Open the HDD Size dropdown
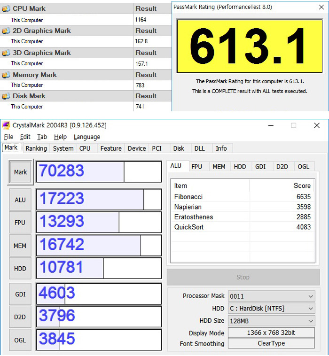 271,321
